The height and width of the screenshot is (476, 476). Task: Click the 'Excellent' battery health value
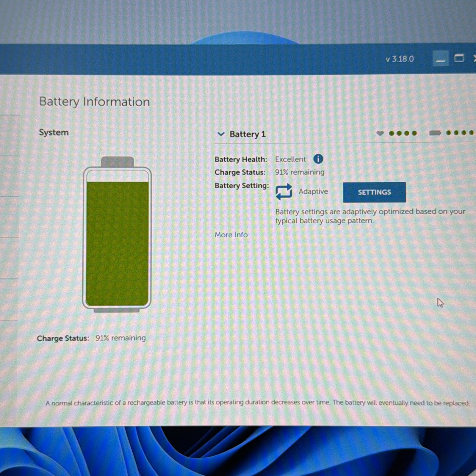pyautogui.click(x=290, y=159)
